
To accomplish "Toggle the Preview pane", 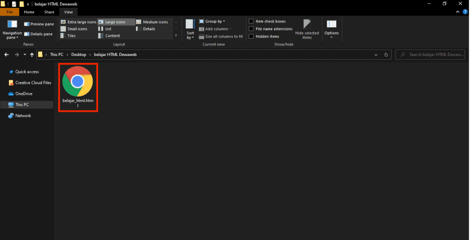I will point(39,24).
